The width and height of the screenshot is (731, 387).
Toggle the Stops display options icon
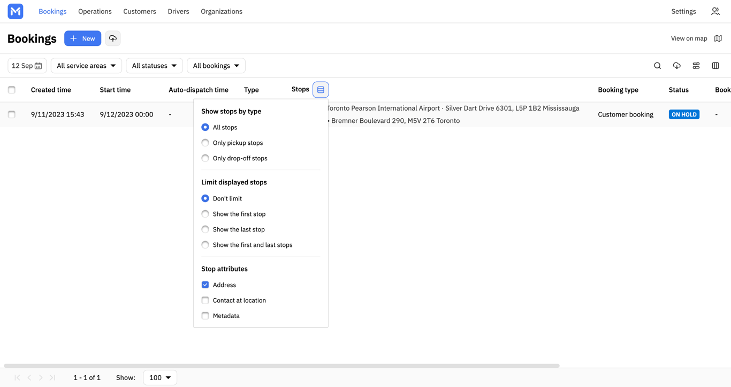(321, 90)
